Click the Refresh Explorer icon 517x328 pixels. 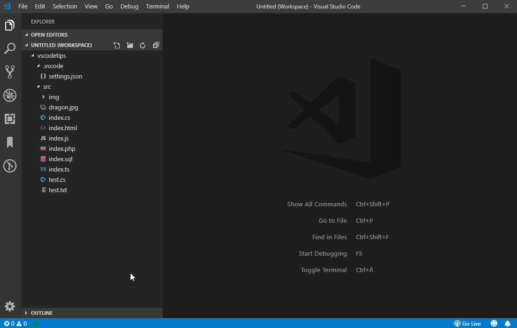142,45
